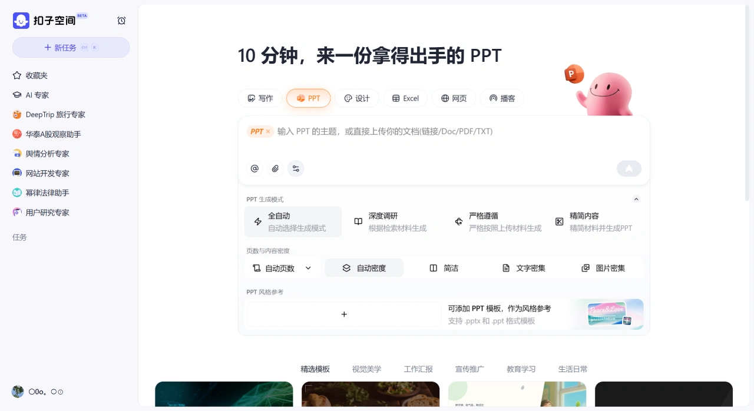Click the plus to add a PPT template

(x=343, y=314)
